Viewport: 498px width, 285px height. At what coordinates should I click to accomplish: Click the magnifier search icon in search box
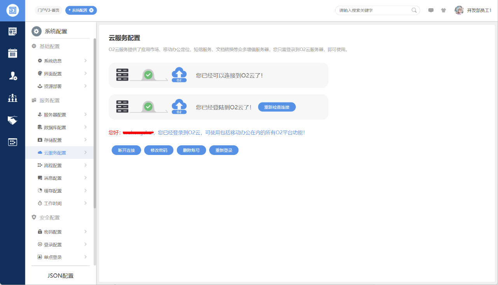[x=414, y=11]
